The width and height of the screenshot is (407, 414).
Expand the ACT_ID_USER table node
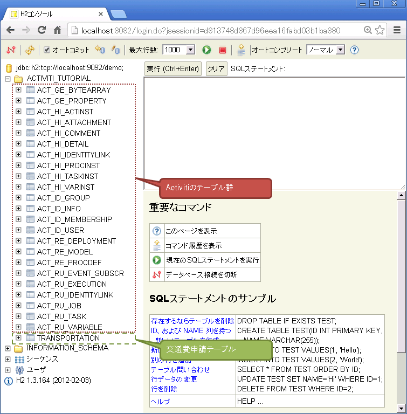coord(18,230)
